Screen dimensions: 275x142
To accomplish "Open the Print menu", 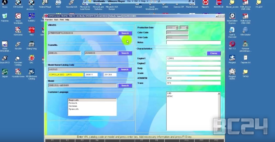I will 61,20.
